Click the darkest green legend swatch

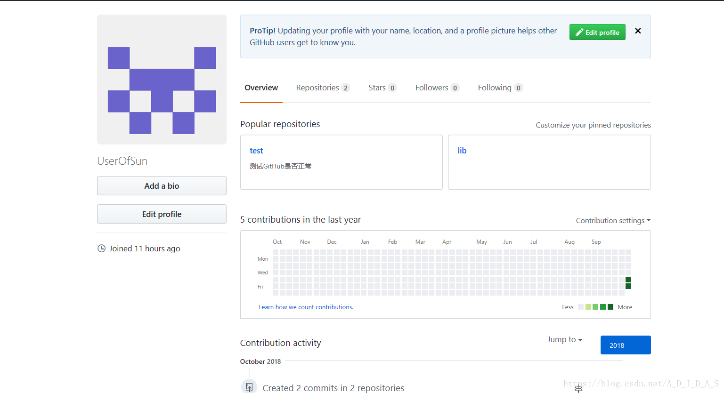tap(610, 307)
